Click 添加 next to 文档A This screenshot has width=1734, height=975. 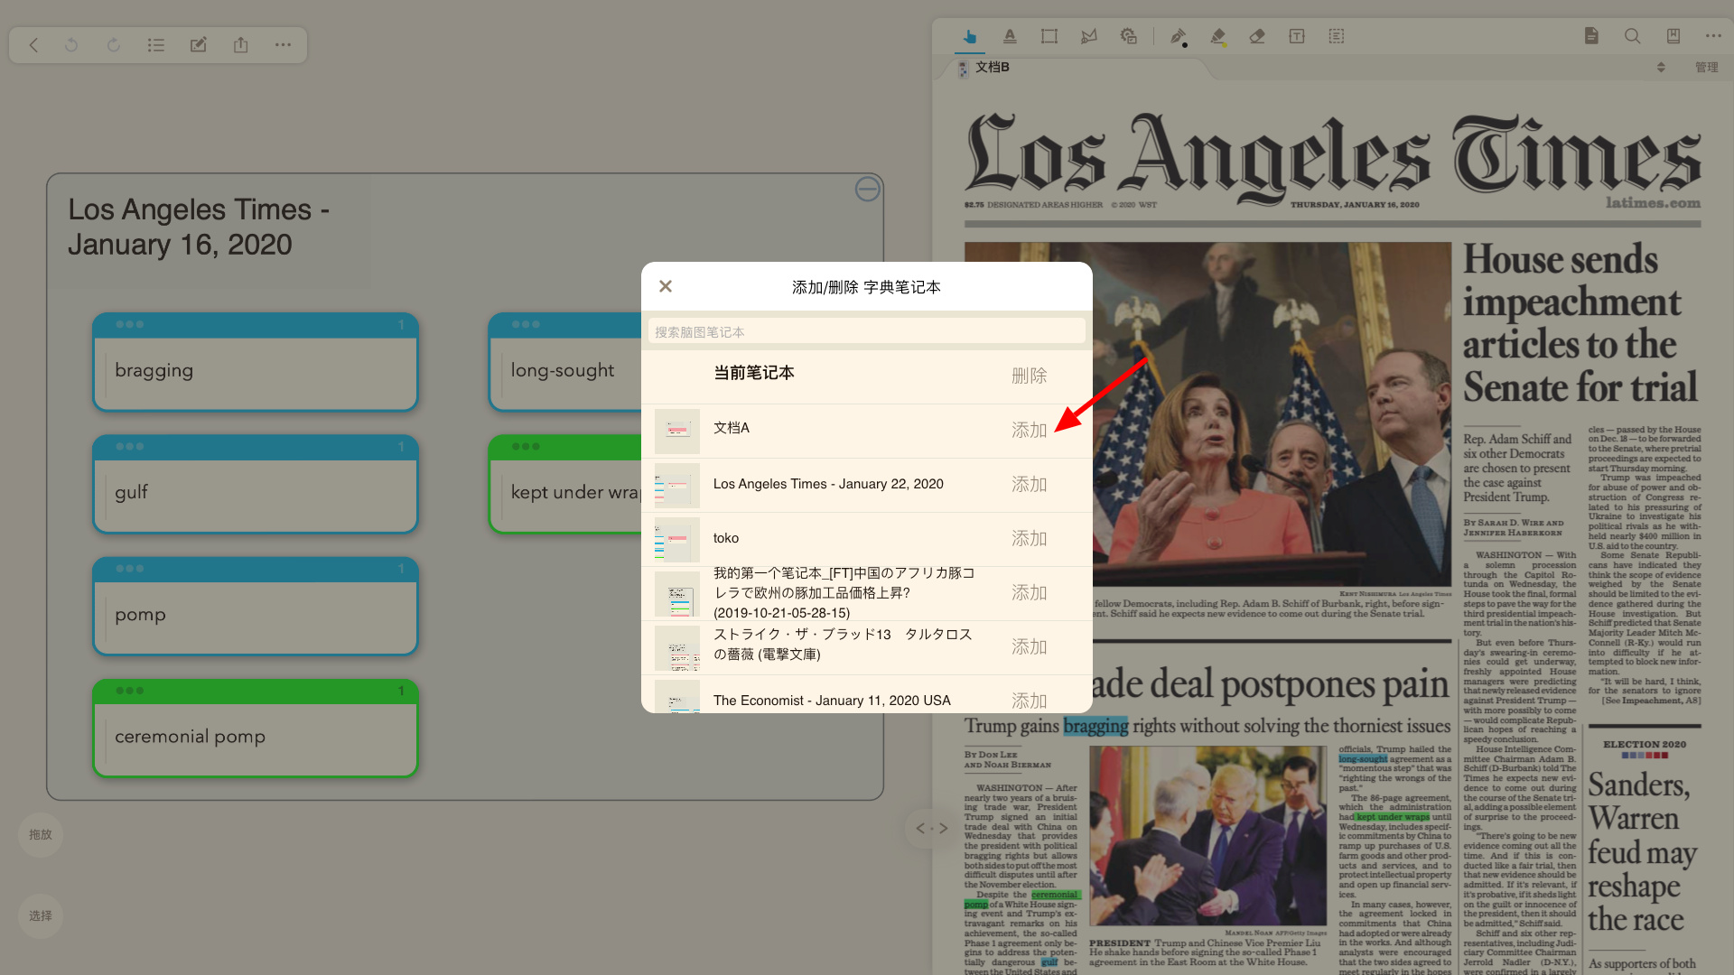coord(1029,430)
